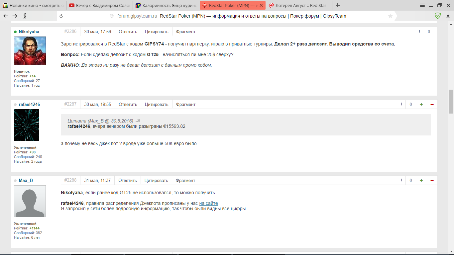Click Цитировать on post #2286

coord(157,32)
